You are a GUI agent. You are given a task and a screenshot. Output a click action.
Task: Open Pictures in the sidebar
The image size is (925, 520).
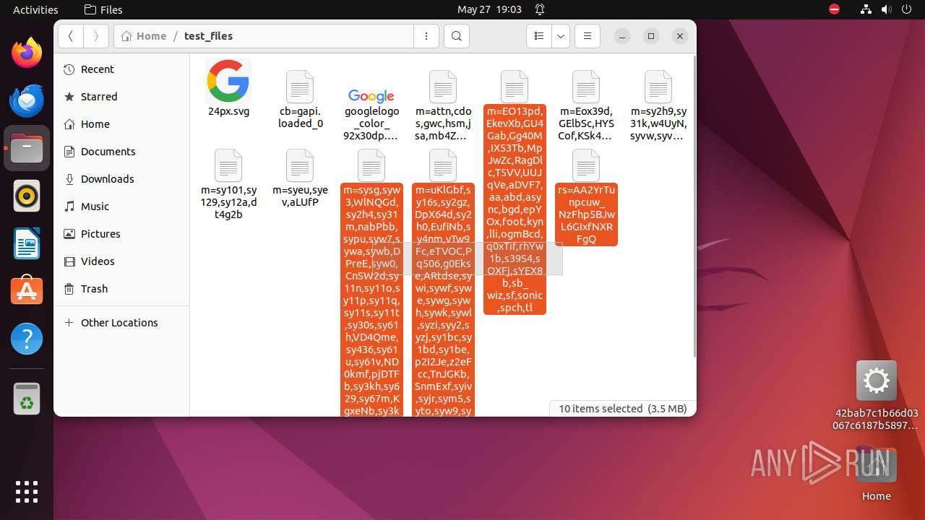point(121,234)
